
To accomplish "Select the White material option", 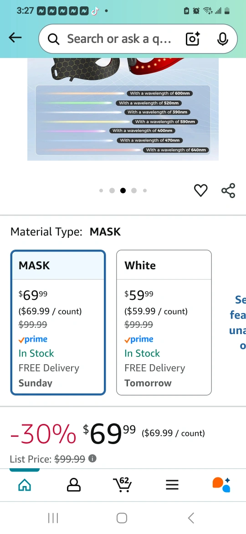I will click(164, 323).
